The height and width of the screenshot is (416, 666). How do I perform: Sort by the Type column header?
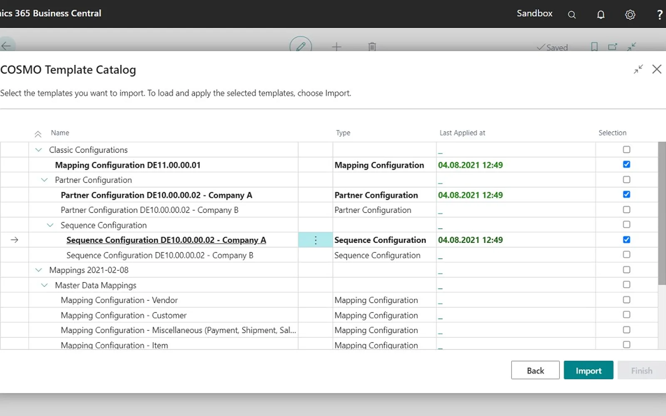pyautogui.click(x=343, y=133)
